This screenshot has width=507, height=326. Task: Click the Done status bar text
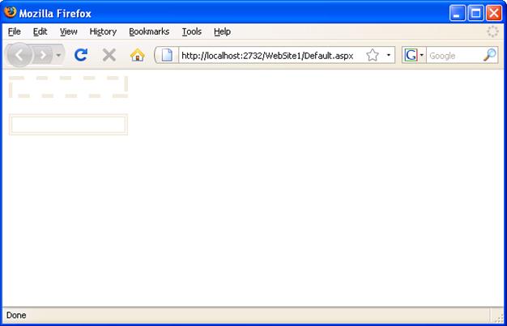(x=16, y=315)
